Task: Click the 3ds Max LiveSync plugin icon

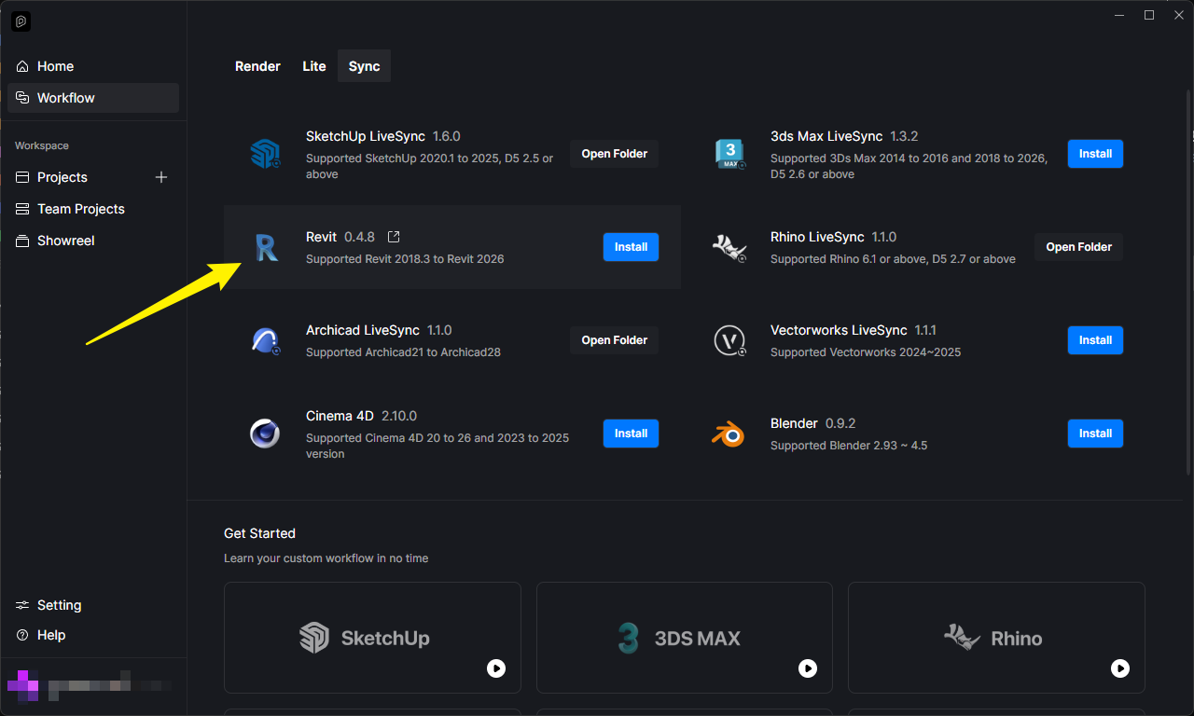Action: (729, 153)
